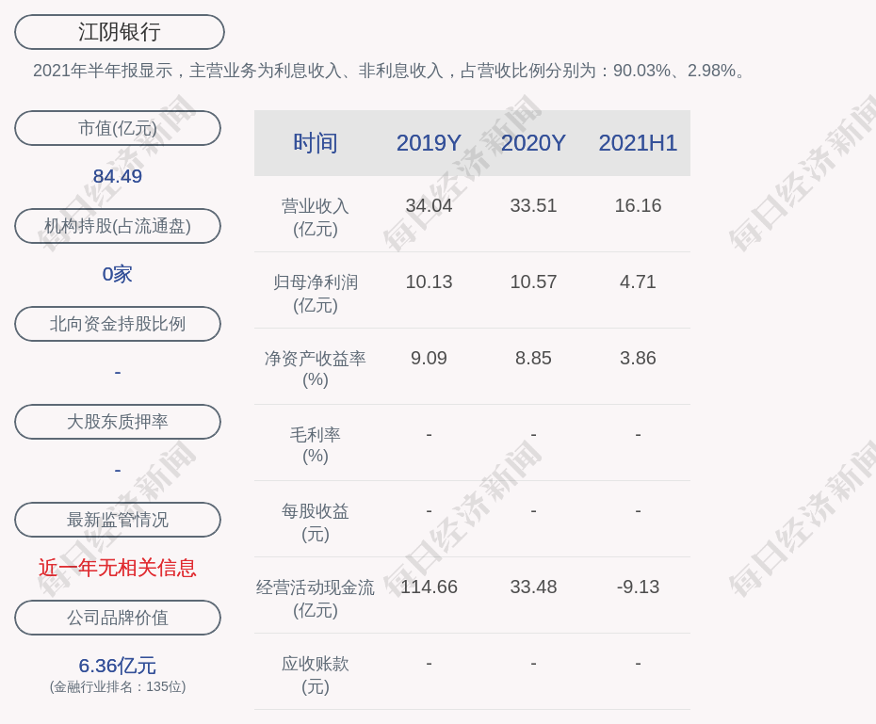Click the 公司品牌价值 label pill

[x=118, y=618]
